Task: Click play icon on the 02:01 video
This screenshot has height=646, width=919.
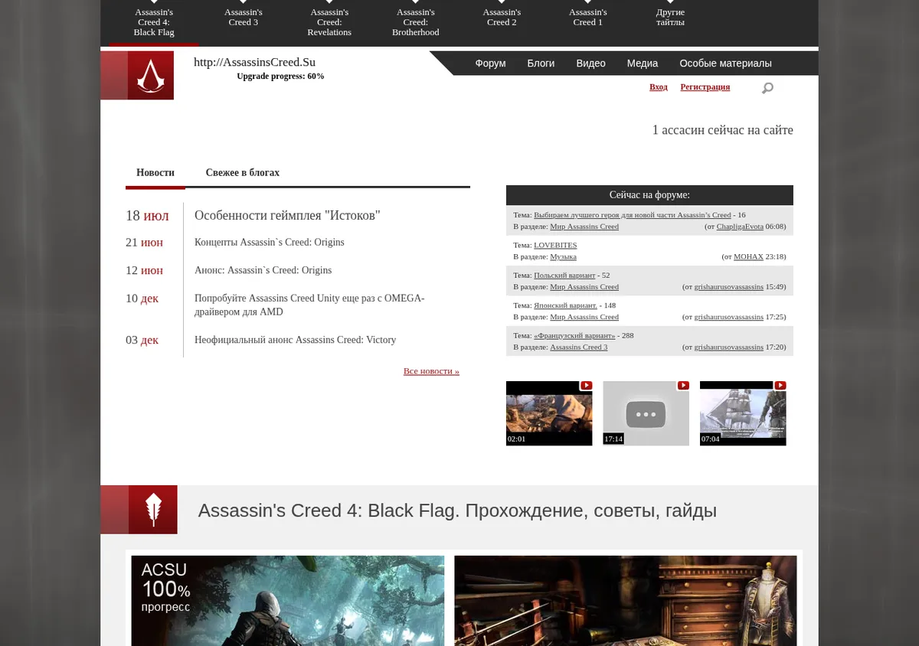Action: coord(586,386)
